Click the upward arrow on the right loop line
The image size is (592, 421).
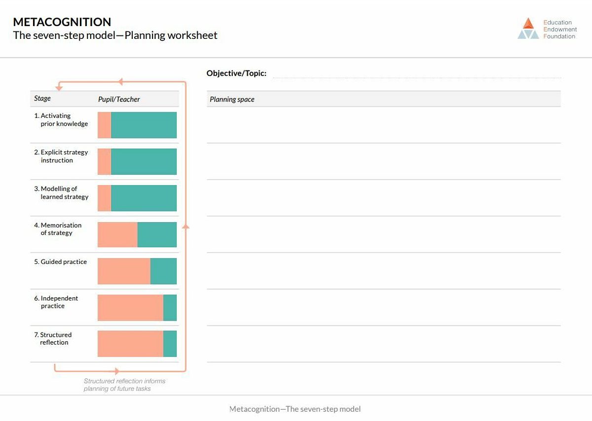tap(185, 227)
